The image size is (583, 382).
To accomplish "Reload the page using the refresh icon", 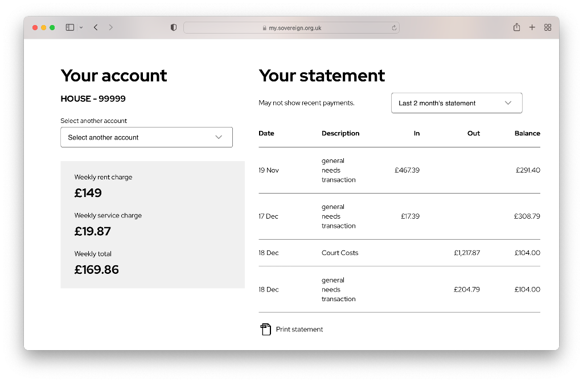I will [393, 27].
